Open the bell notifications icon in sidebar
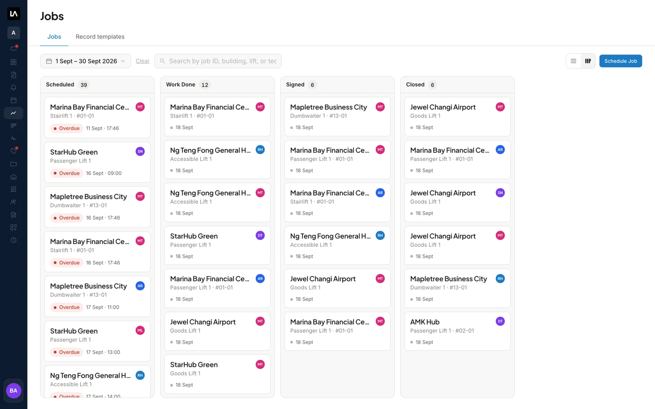 (x=14, y=87)
